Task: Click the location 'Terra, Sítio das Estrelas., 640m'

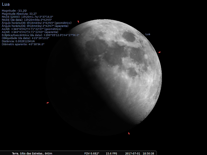Action: [32, 153]
